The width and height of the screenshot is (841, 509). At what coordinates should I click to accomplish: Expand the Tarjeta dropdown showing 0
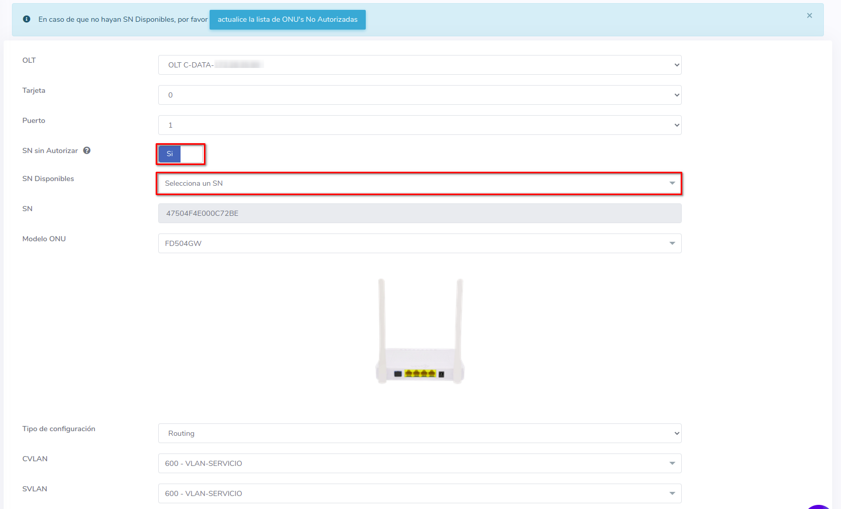(419, 95)
